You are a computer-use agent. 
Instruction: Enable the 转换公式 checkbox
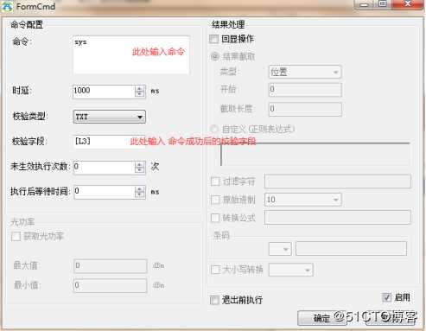pyautogui.click(x=215, y=218)
